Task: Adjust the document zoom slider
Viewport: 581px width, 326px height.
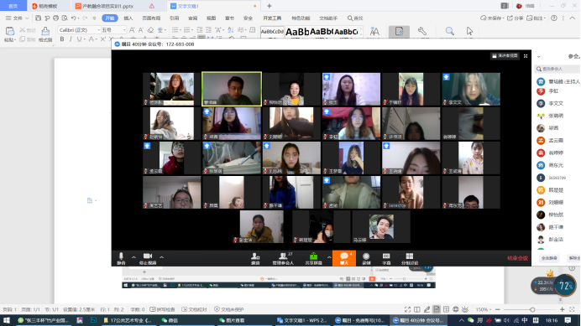Action: [532, 309]
